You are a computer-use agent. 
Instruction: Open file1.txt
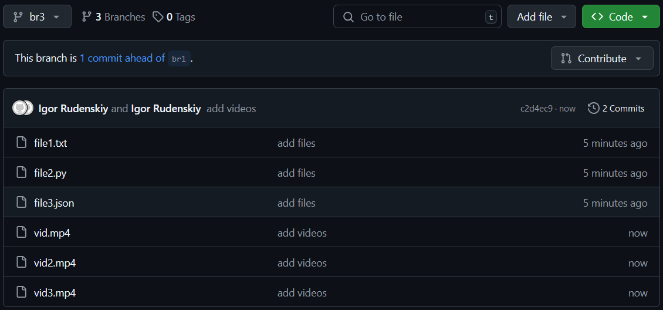point(50,143)
